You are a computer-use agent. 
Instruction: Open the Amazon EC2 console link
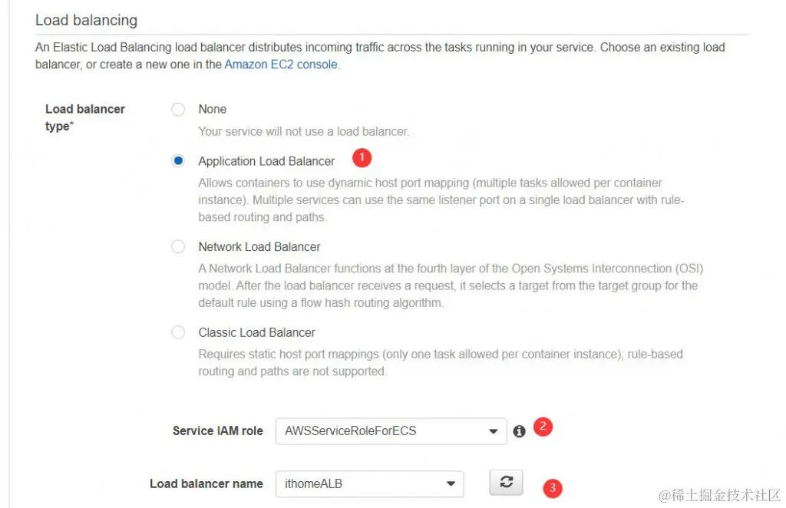[x=281, y=64]
